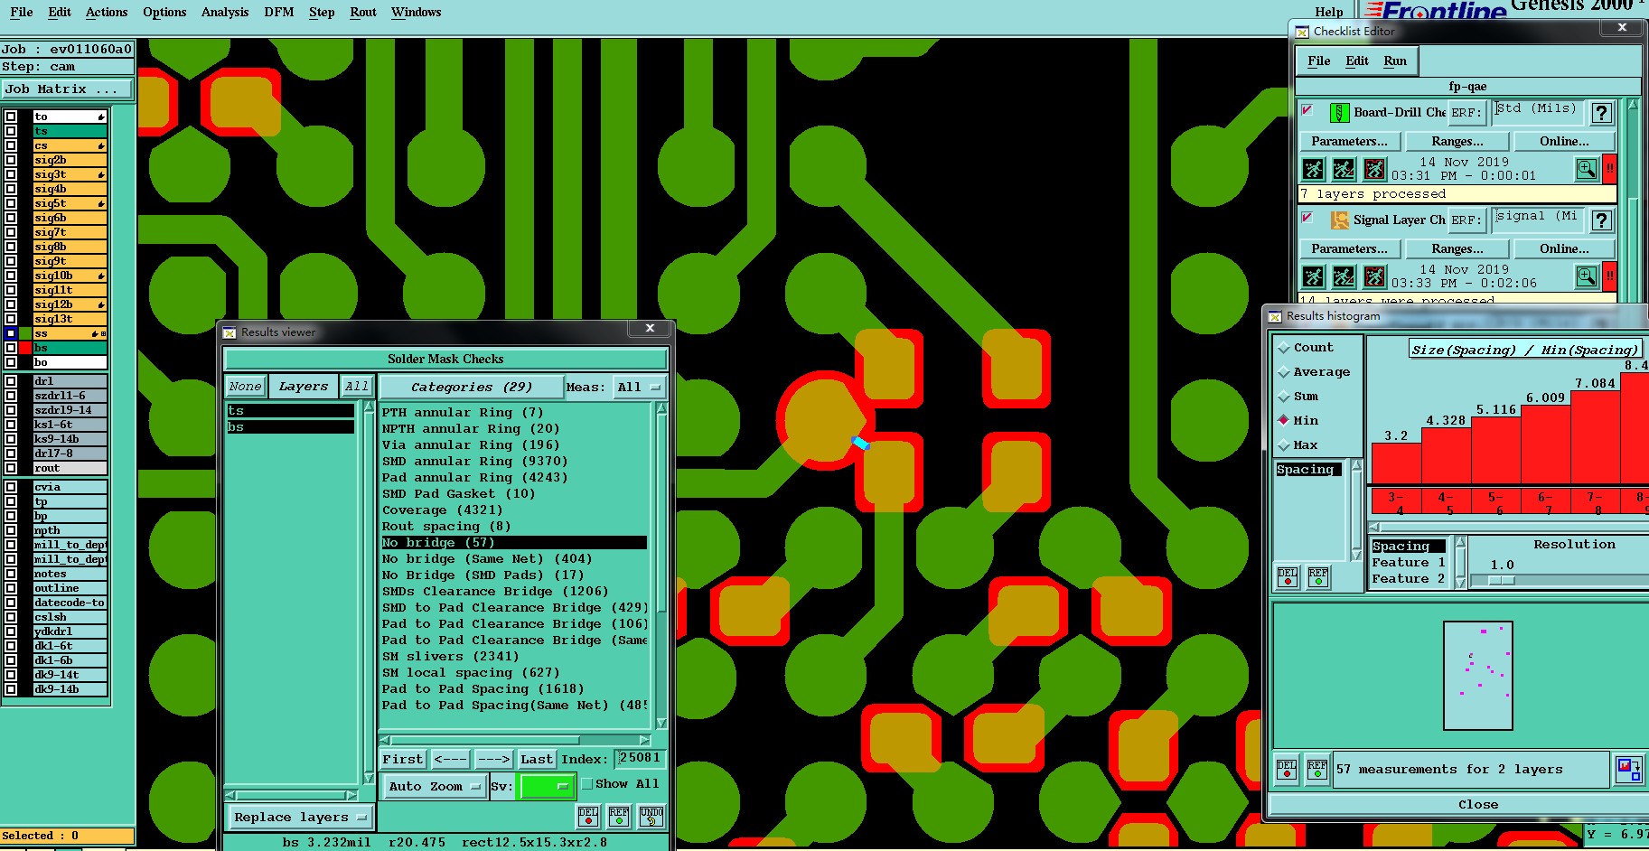
Task: Open the Actions menu
Action: click(107, 12)
